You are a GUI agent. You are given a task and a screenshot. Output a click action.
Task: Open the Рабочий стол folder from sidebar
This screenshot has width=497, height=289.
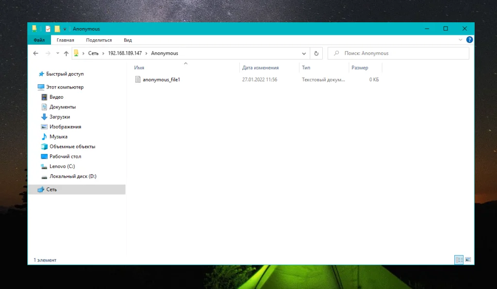pyautogui.click(x=62, y=156)
